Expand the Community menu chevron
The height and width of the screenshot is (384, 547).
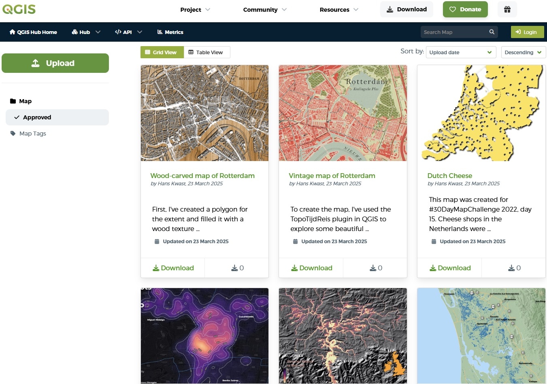284,10
